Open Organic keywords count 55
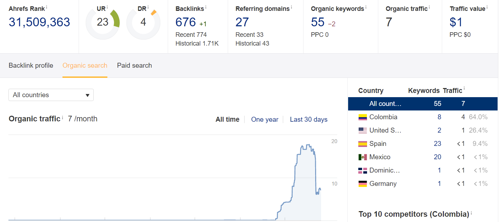This screenshot has height=222, width=499. (318, 22)
